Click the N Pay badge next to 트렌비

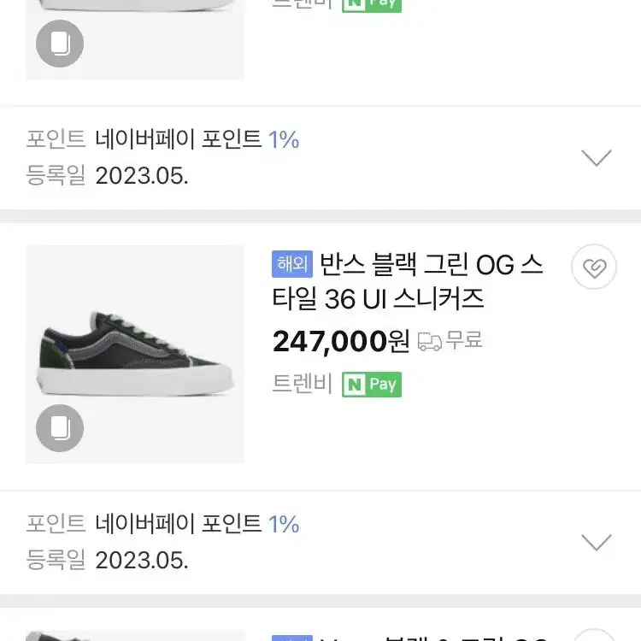click(372, 385)
